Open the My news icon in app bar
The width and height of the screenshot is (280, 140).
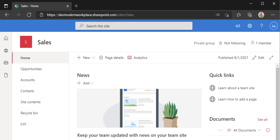[x=6, y=63]
